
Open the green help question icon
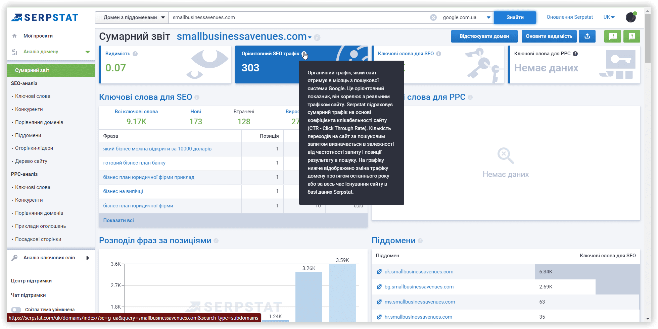click(x=632, y=36)
